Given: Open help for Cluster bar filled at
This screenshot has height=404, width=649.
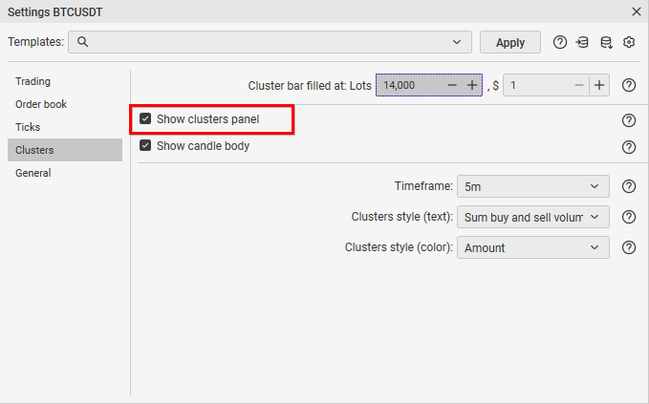Looking at the screenshot, I should [x=629, y=85].
